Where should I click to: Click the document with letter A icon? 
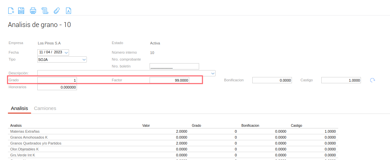68,11
